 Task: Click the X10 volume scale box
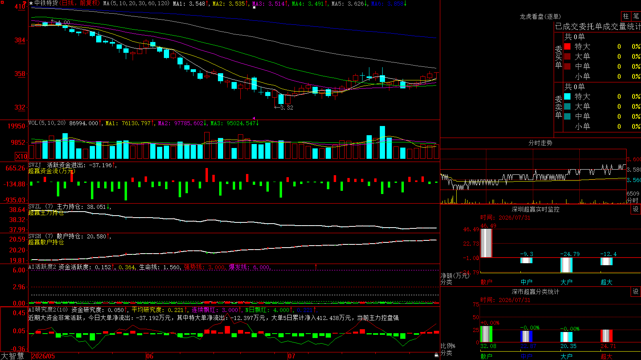coord(21,156)
